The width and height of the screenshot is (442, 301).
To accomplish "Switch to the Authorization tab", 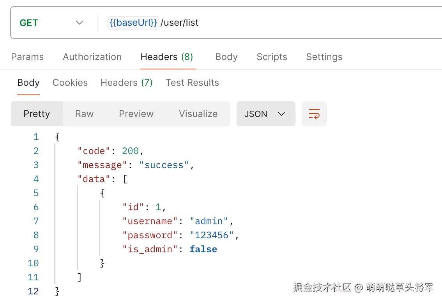I will click(x=92, y=57).
